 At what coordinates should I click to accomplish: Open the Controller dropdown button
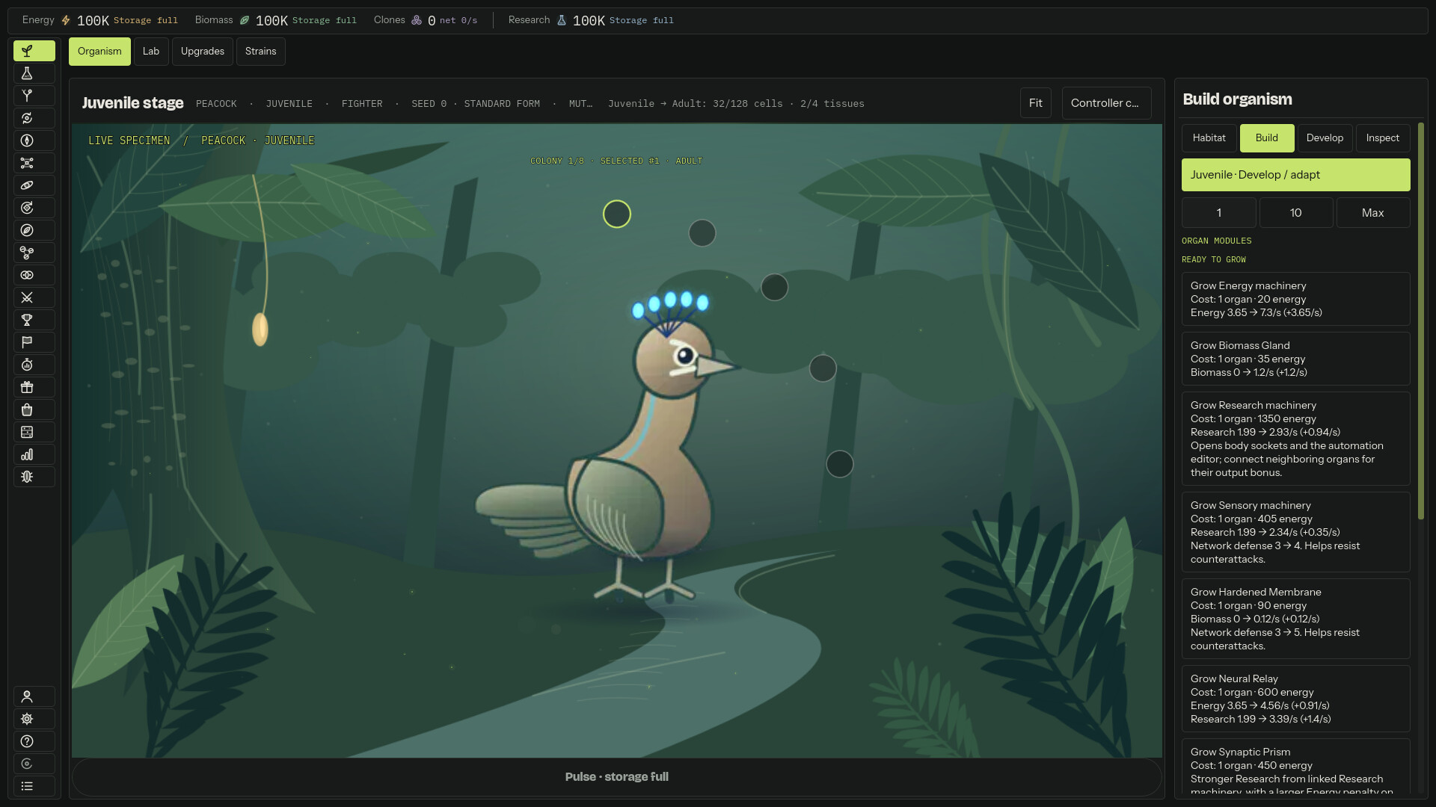(x=1105, y=103)
